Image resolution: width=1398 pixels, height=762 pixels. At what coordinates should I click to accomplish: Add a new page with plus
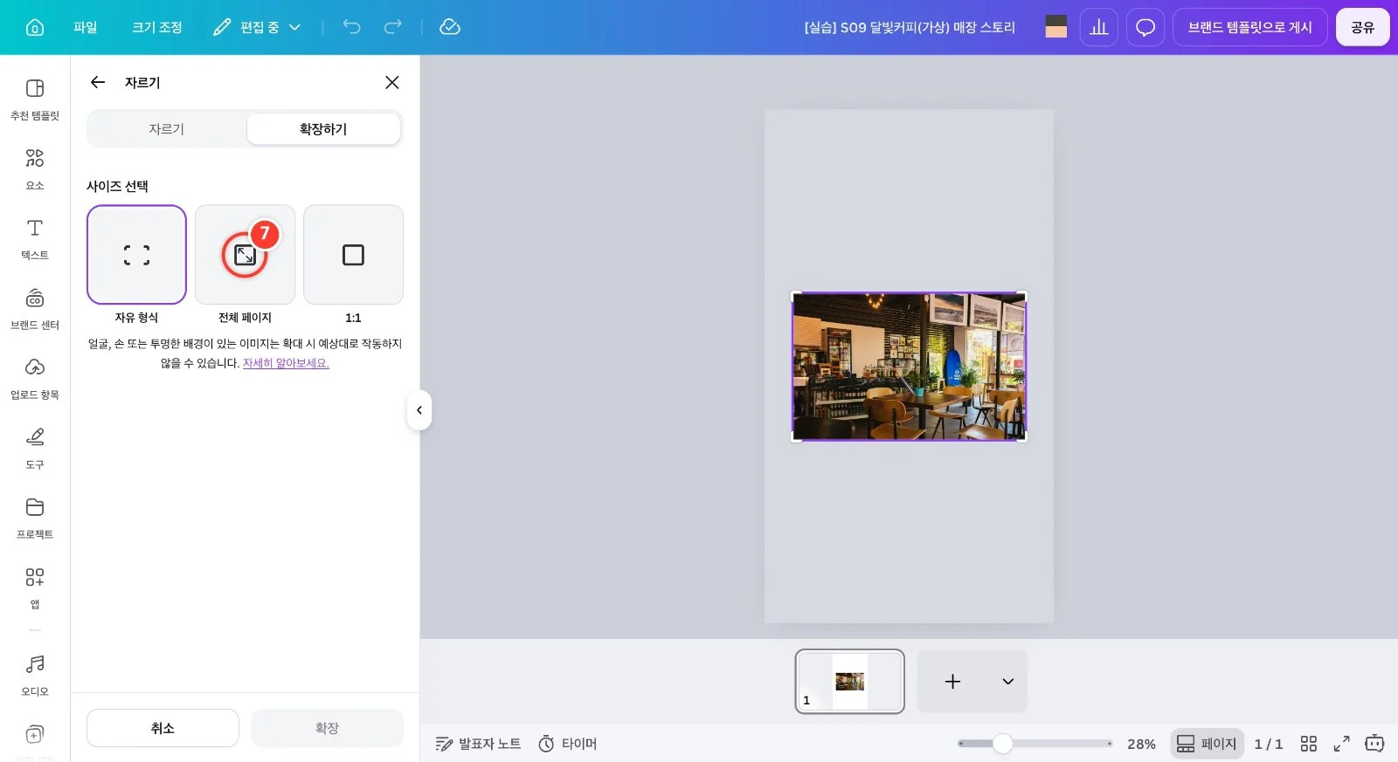pos(952,682)
